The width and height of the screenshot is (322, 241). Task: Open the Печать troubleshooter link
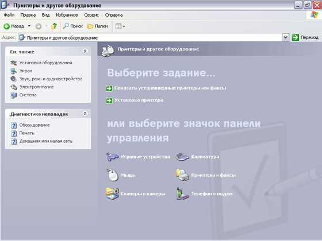(26, 133)
